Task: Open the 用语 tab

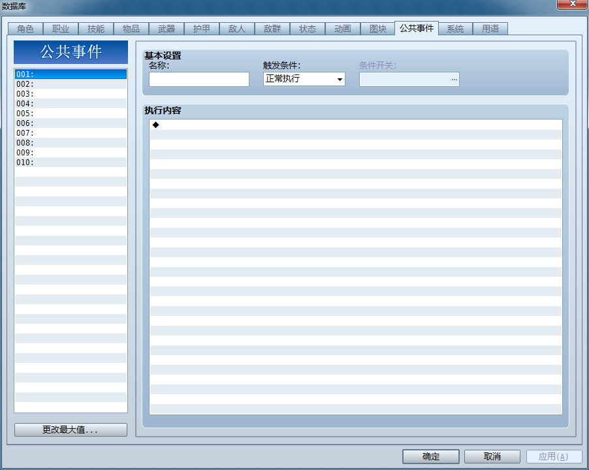Action: 490,29
